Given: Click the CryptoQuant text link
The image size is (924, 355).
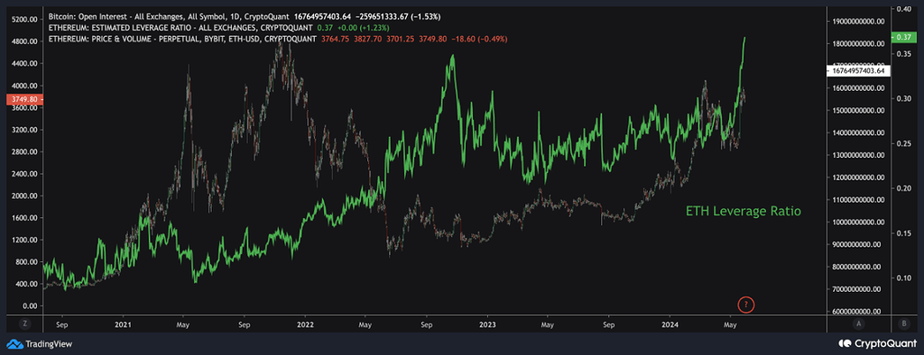Looking at the screenshot, I should click(883, 343).
